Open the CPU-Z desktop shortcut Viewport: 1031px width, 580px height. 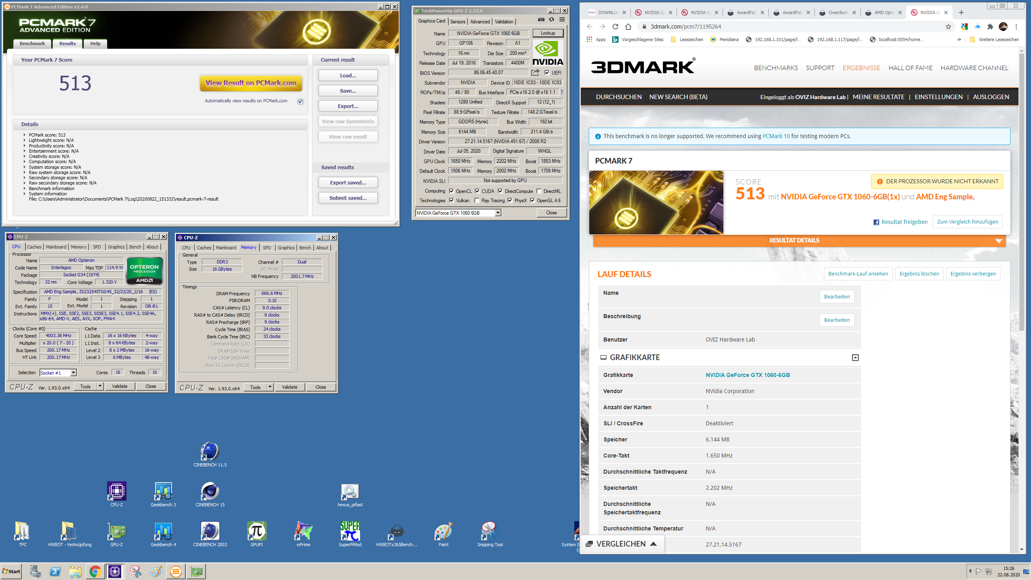click(116, 494)
